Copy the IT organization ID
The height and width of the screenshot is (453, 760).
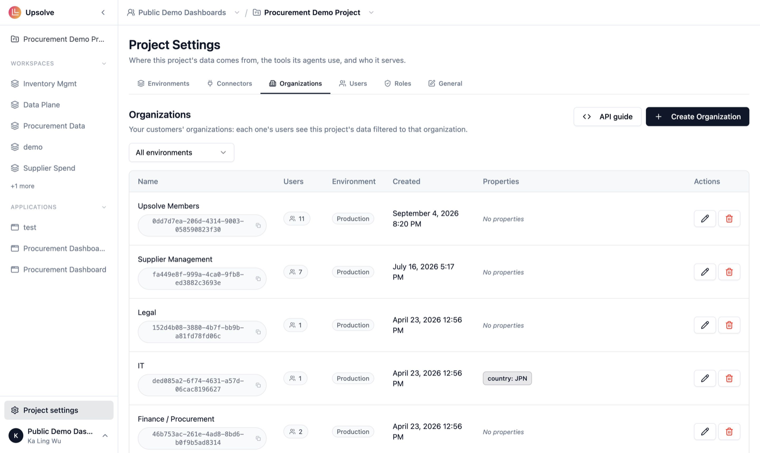(x=258, y=385)
